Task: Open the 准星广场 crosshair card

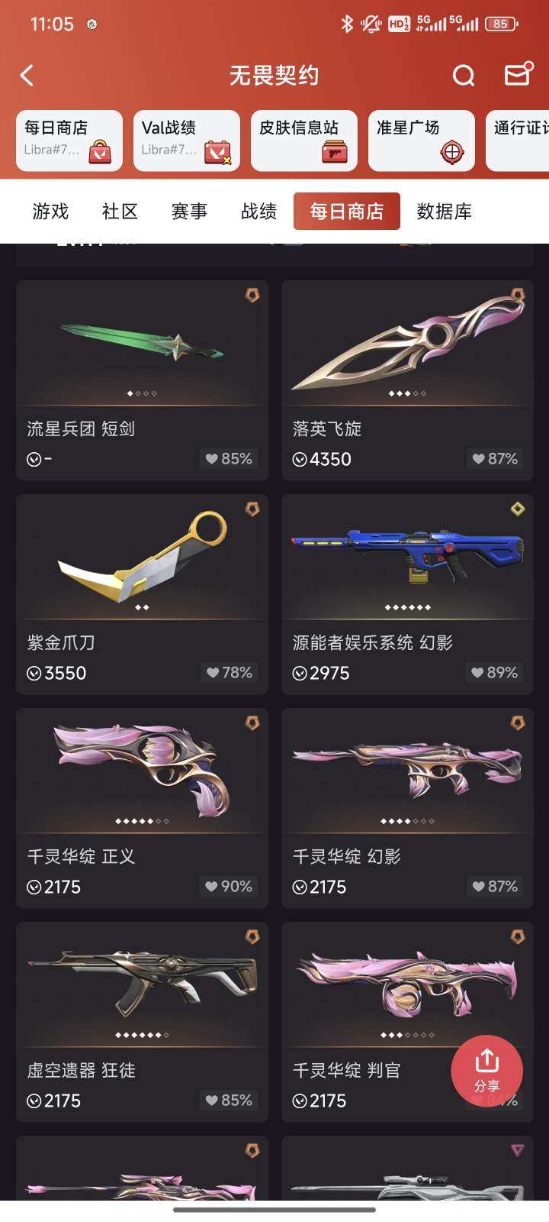Action: 422,141
